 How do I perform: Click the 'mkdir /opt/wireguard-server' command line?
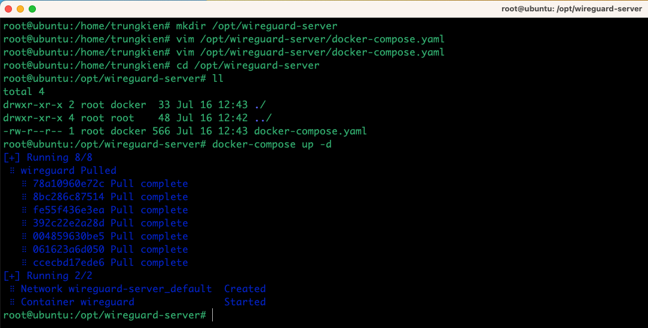[x=170, y=26]
